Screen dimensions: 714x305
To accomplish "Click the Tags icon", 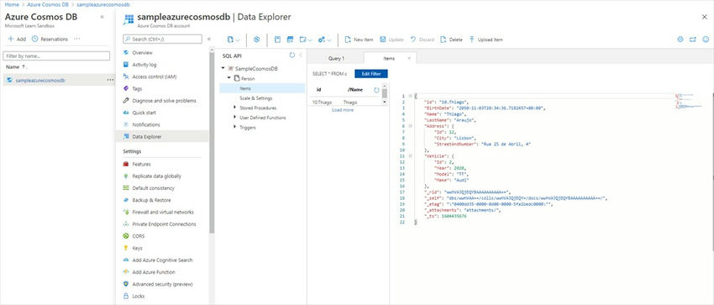I will [126, 88].
